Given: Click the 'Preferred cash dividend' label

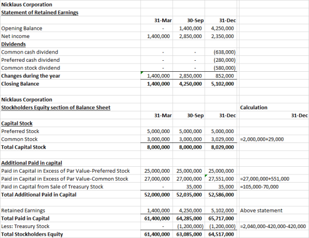Looking at the screenshot, I should pyautogui.click(x=30, y=60).
